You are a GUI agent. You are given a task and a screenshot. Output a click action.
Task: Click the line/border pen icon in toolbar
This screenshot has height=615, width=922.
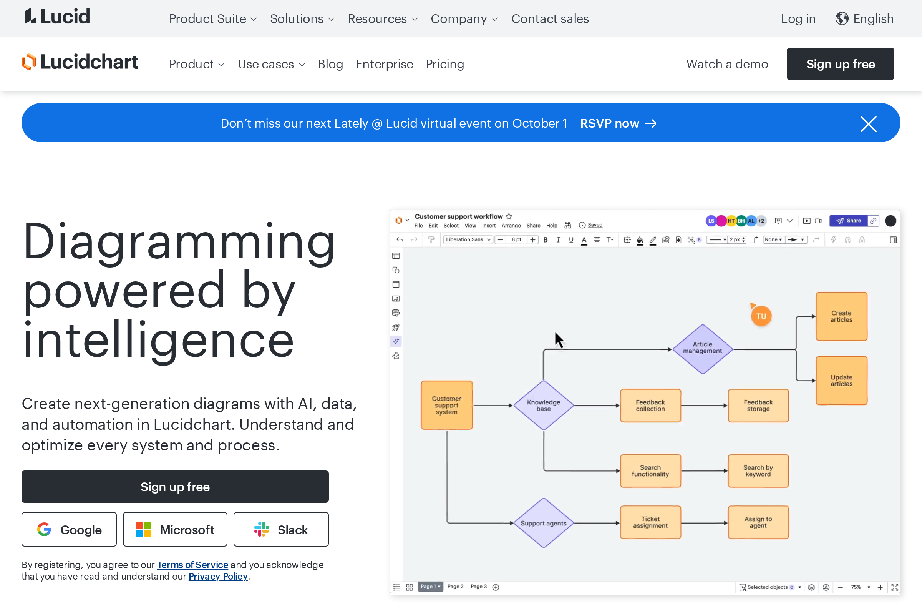653,239
